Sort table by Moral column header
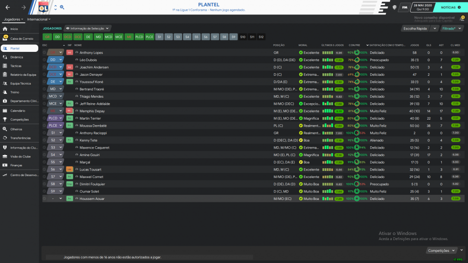The image size is (468, 263). pyautogui.click(x=303, y=45)
